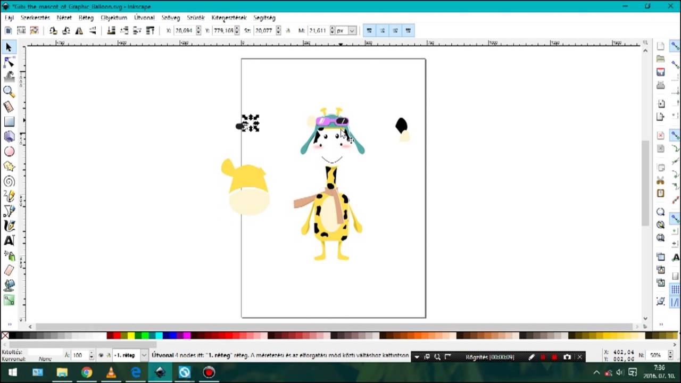Open the Szerkesztés menu

pyautogui.click(x=35, y=18)
